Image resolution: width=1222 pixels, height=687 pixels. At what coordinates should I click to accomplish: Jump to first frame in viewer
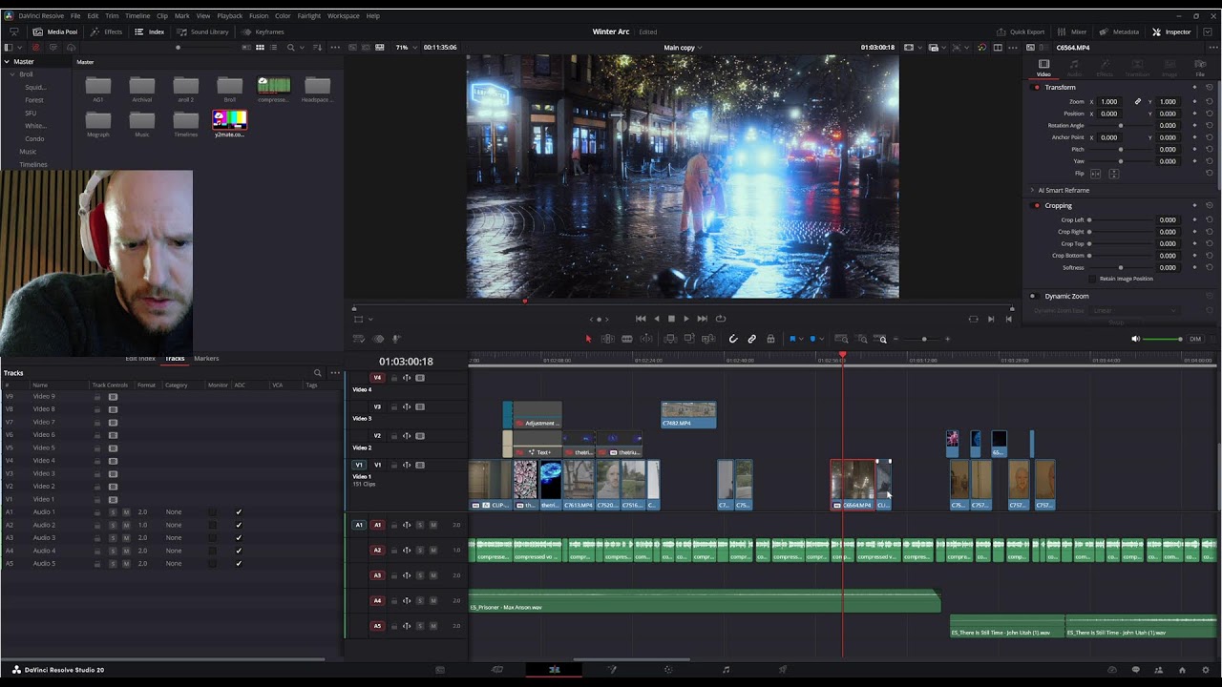coord(641,319)
